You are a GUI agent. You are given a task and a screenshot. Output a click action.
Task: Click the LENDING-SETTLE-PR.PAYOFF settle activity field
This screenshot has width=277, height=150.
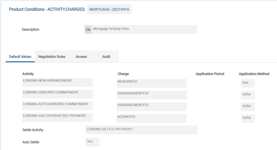point(141,130)
